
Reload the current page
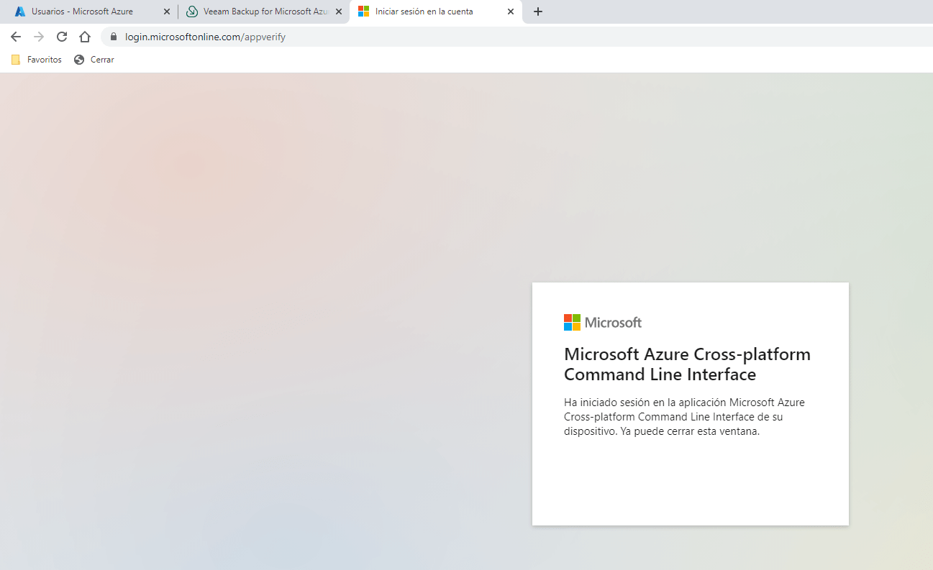62,37
